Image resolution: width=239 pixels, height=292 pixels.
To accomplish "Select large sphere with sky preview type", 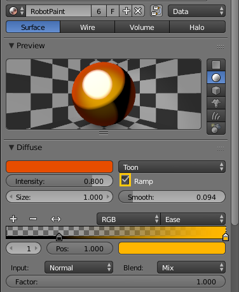I will [x=216, y=129].
